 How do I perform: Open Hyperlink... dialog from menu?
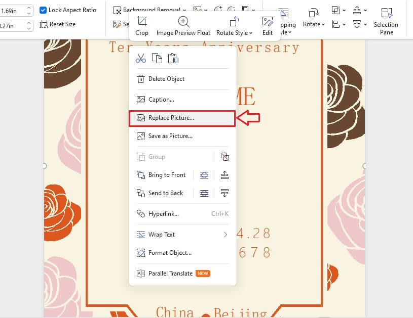tap(182, 214)
